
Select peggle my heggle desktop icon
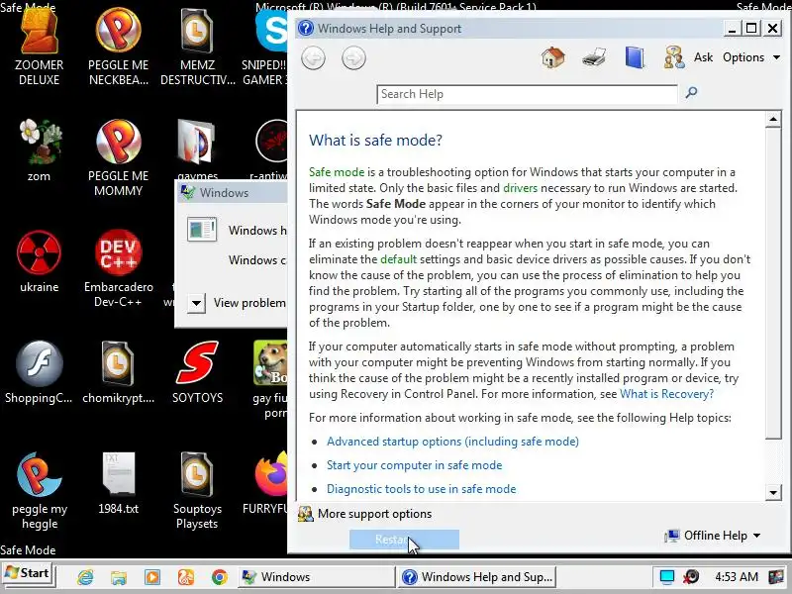pos(39,491)
